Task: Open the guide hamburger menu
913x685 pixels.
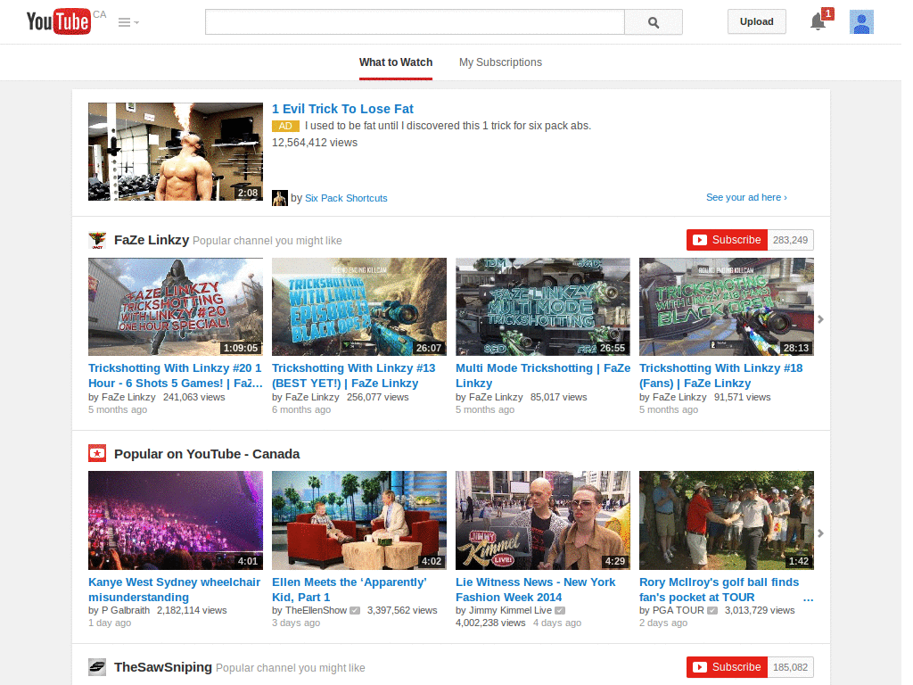Action: point(128,22)
